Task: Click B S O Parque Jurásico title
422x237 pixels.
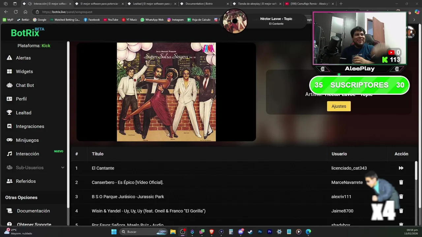Action: click(128, 197)
